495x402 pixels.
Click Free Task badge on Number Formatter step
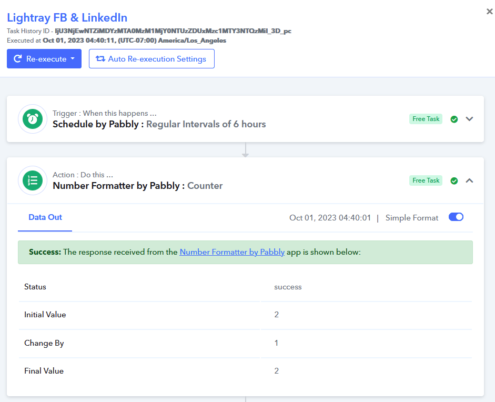point(426,180)
